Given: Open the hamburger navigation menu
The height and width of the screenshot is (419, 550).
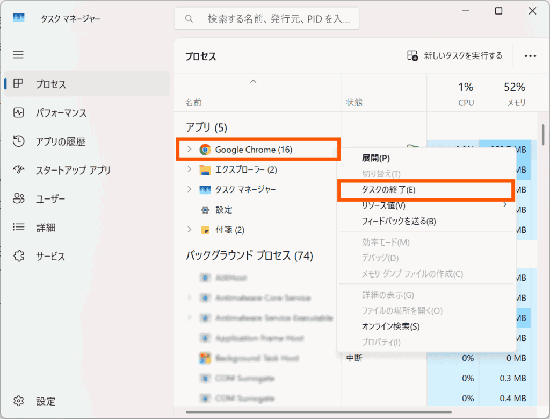Looking at the screenshot, I should point(18,54).
